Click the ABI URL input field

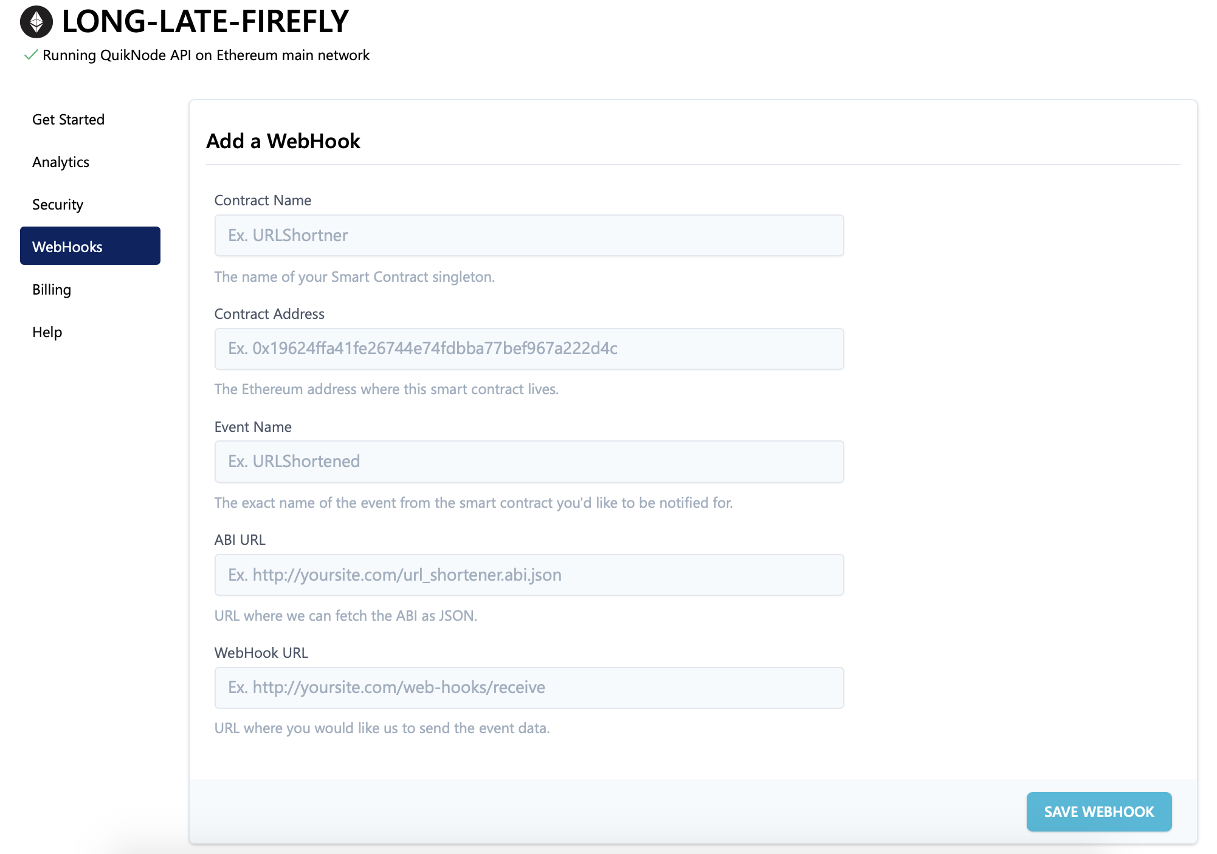(529, 575)
